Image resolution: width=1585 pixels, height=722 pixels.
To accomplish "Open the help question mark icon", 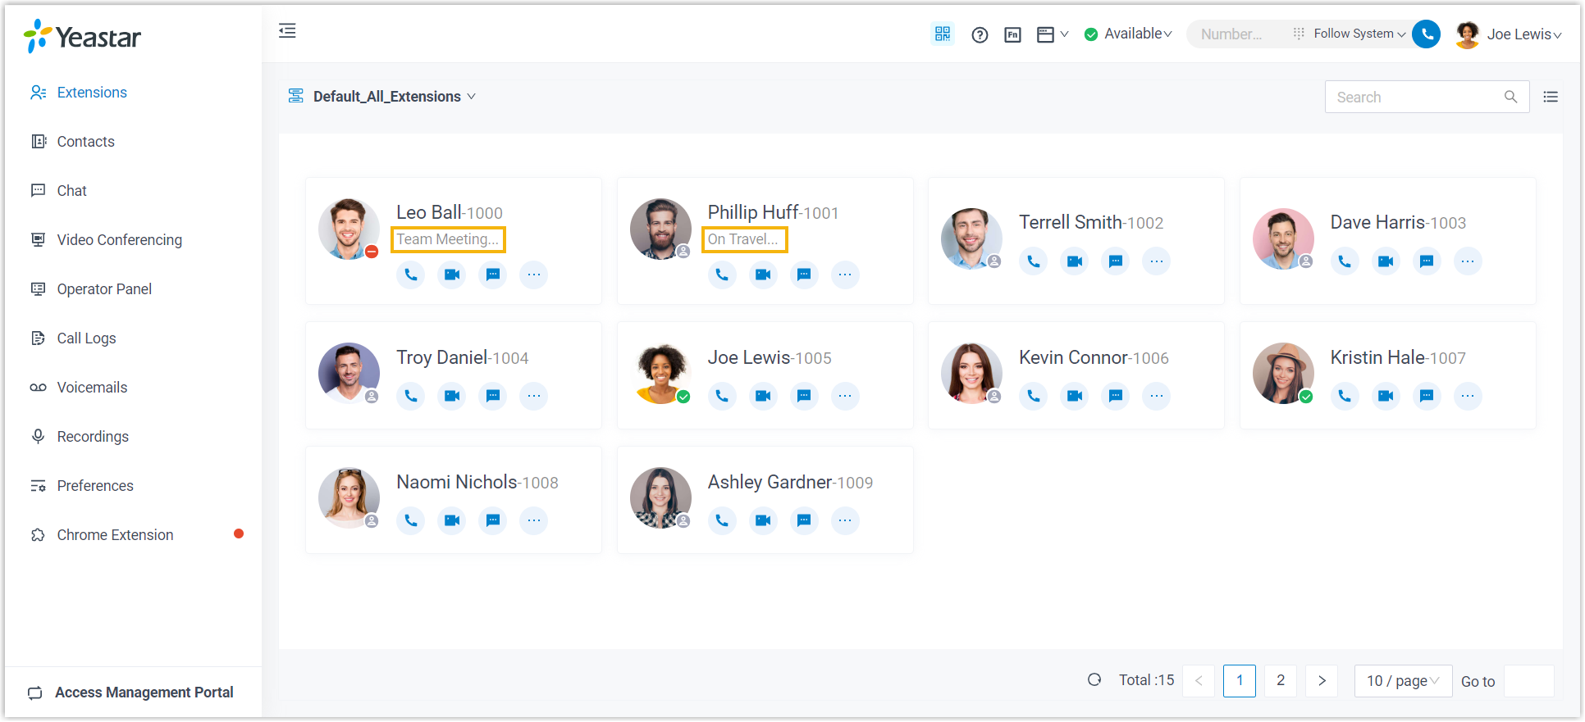I will pyautogui.click(x=980, y=34).
